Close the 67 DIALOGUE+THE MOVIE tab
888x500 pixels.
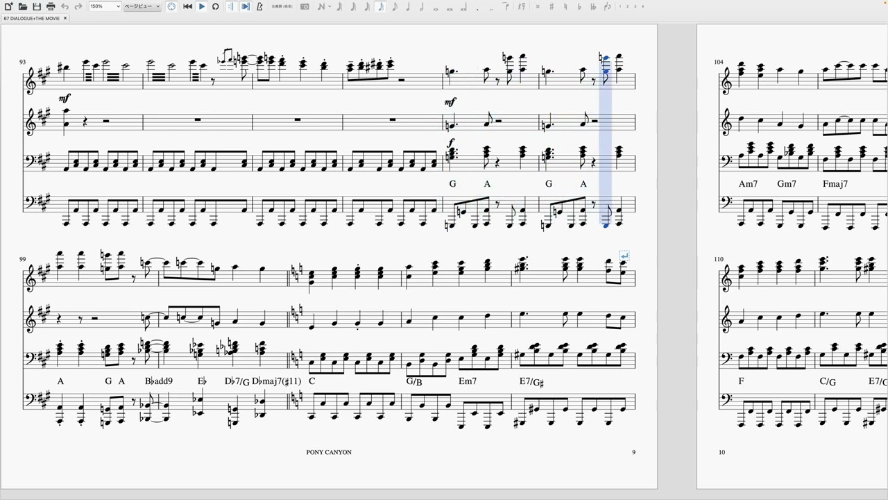[x=65, y=18]
